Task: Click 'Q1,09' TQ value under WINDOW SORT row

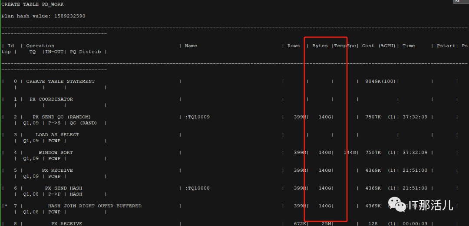Action: 31,158
